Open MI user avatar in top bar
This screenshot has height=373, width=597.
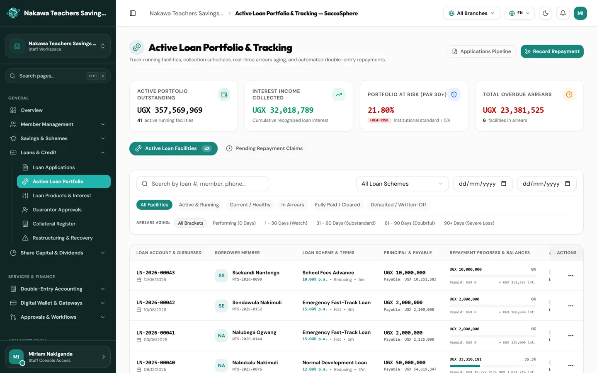tap(580, 13)
